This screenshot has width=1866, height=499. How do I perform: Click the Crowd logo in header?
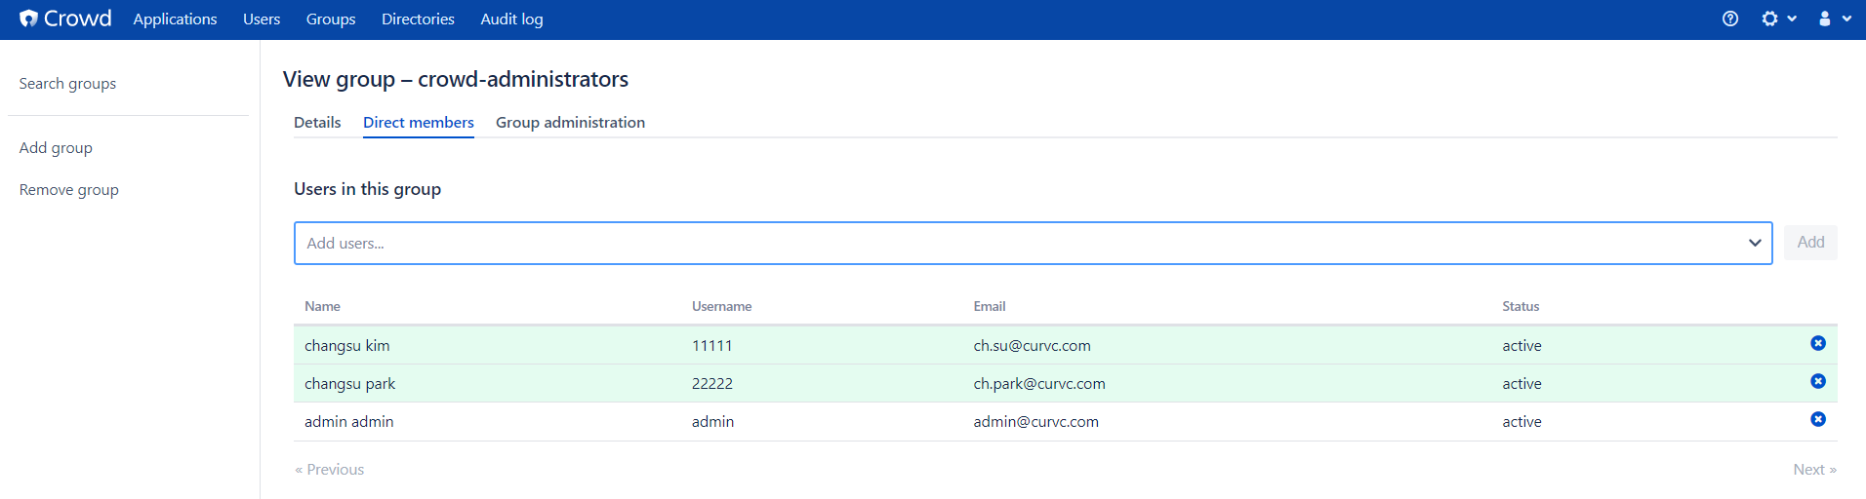tap(65, 19)
